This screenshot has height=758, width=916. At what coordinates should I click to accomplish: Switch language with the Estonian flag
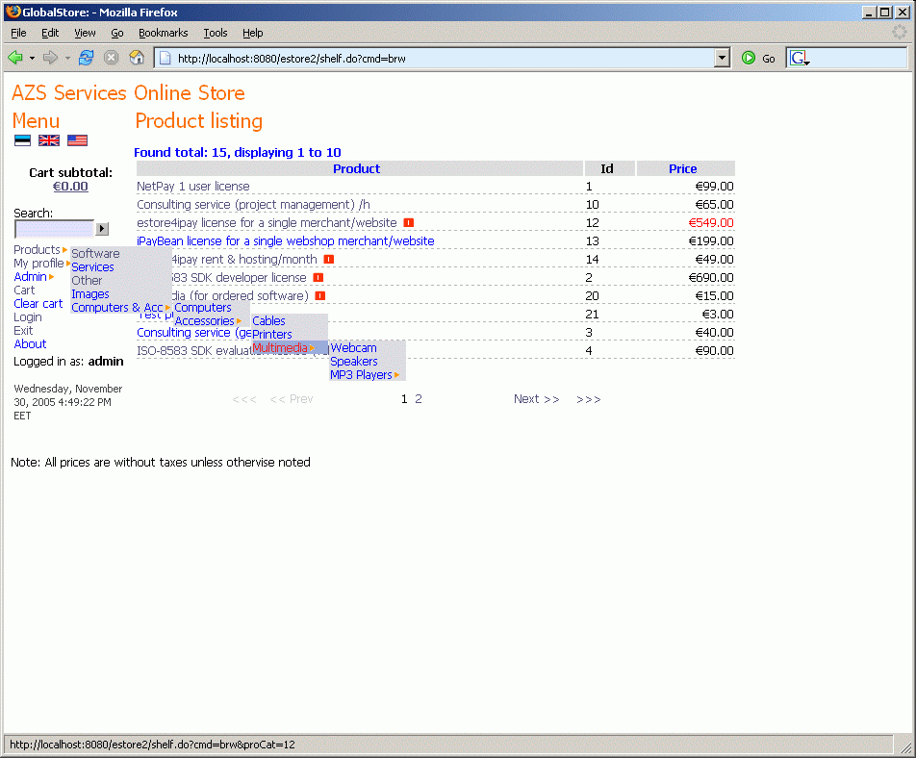coord(23,140)
